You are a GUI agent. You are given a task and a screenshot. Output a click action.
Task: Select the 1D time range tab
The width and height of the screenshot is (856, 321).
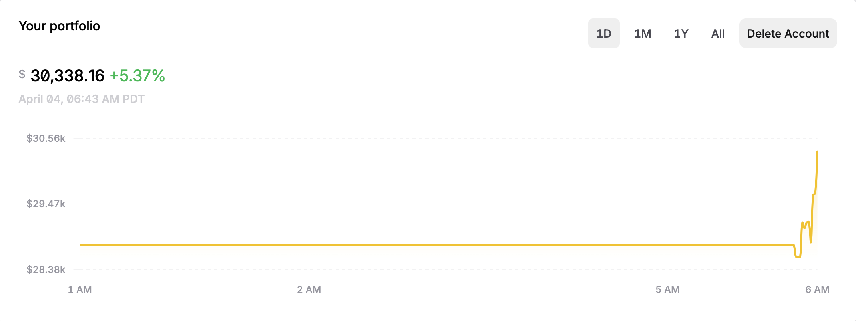click(x=604, y=33)
